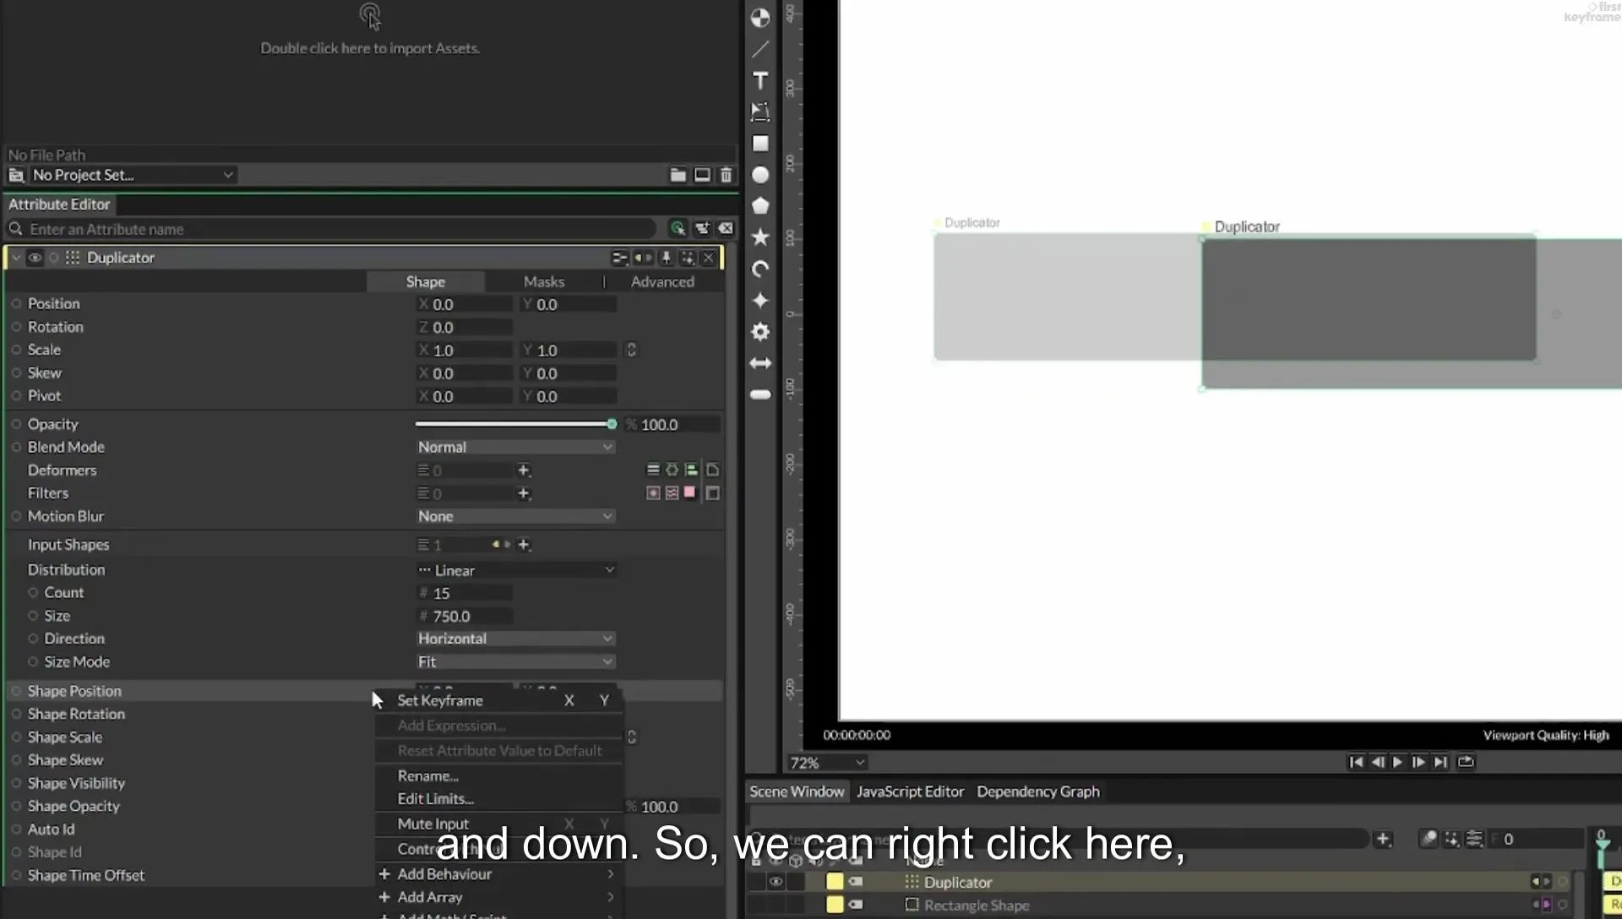Toggle visibility of Duplicator layer in Scene Window

click(776, 882)
